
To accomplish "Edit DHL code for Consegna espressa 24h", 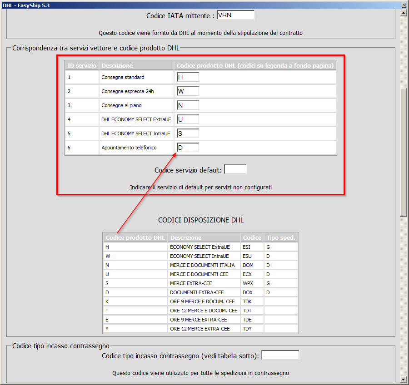I will (x=188, y=91).
